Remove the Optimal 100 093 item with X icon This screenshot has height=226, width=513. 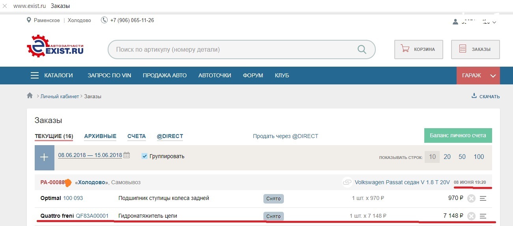471,198
